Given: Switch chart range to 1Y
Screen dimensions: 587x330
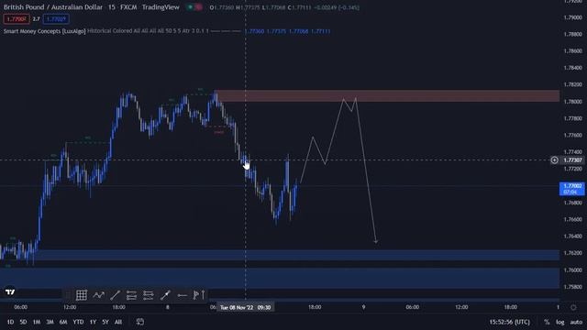Looking at the screenshot, I should (x=93, y=322).
